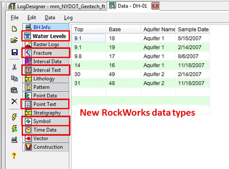
Task: Open the Vector data tab
Action: pyautogui.click(x=46, y=138)
